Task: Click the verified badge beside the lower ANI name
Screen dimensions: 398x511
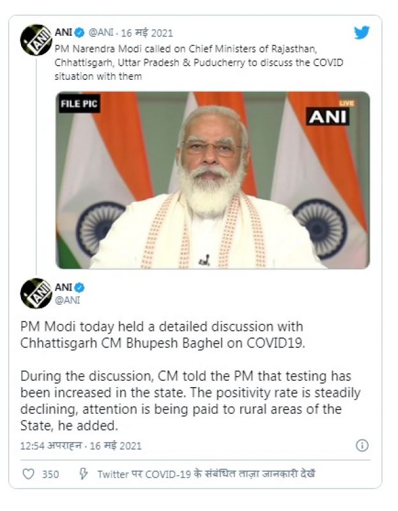Action: (80, 287)
